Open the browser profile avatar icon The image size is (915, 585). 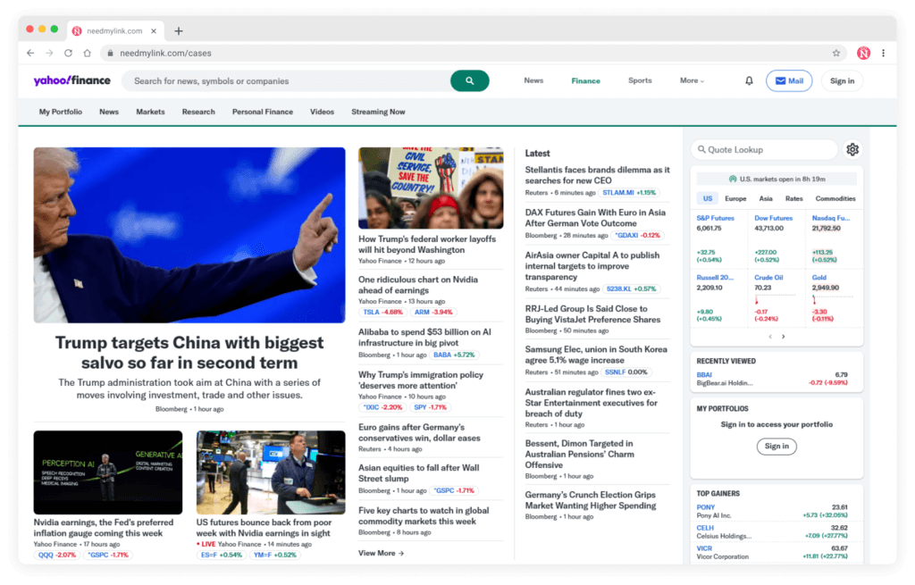point(863,53)
